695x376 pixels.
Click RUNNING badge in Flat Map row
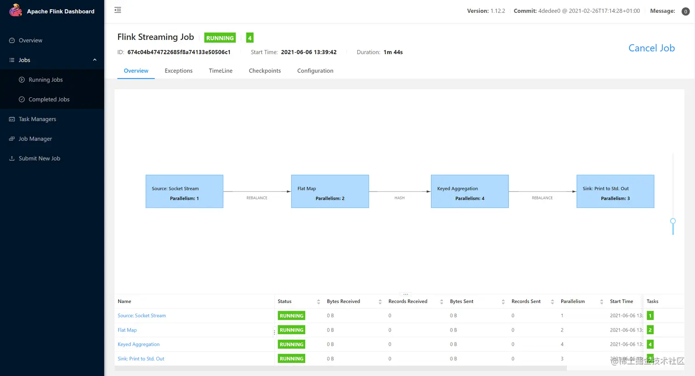pos(291,330)
